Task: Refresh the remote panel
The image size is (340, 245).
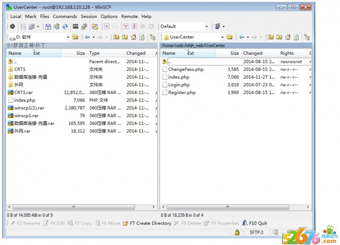Action: pyautogui.click(x=296, y=37)
